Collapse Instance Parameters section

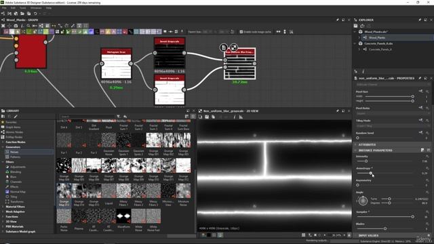pyautogui.click(x=355, y=150)
